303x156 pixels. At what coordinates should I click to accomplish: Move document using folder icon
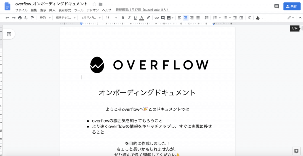point(101,4)
